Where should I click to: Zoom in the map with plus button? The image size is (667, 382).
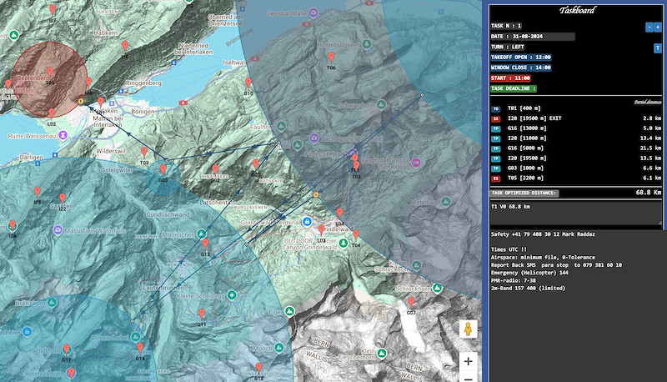(468, 362)
